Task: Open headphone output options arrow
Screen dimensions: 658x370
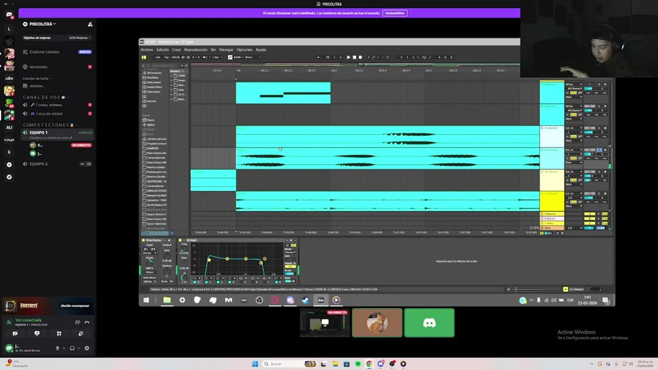Action: tap(78, 348)
